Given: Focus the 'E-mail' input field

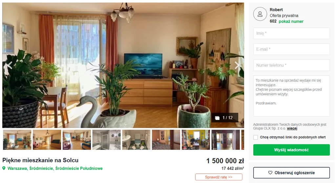Looking at the screenshot, I should (291, 49).
